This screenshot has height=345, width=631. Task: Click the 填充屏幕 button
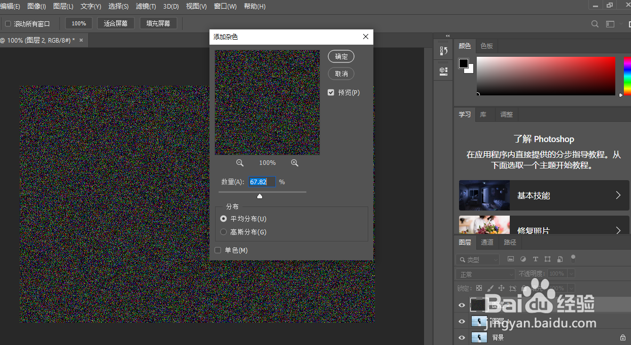click(158, 23)
